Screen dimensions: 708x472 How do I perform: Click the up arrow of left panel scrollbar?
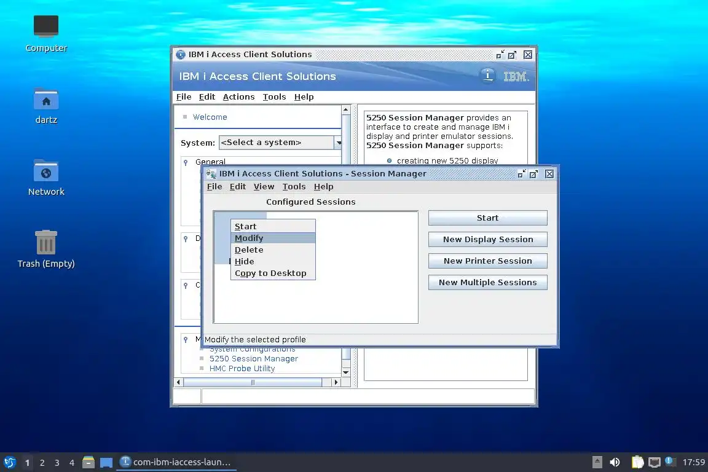coord(346,110)
